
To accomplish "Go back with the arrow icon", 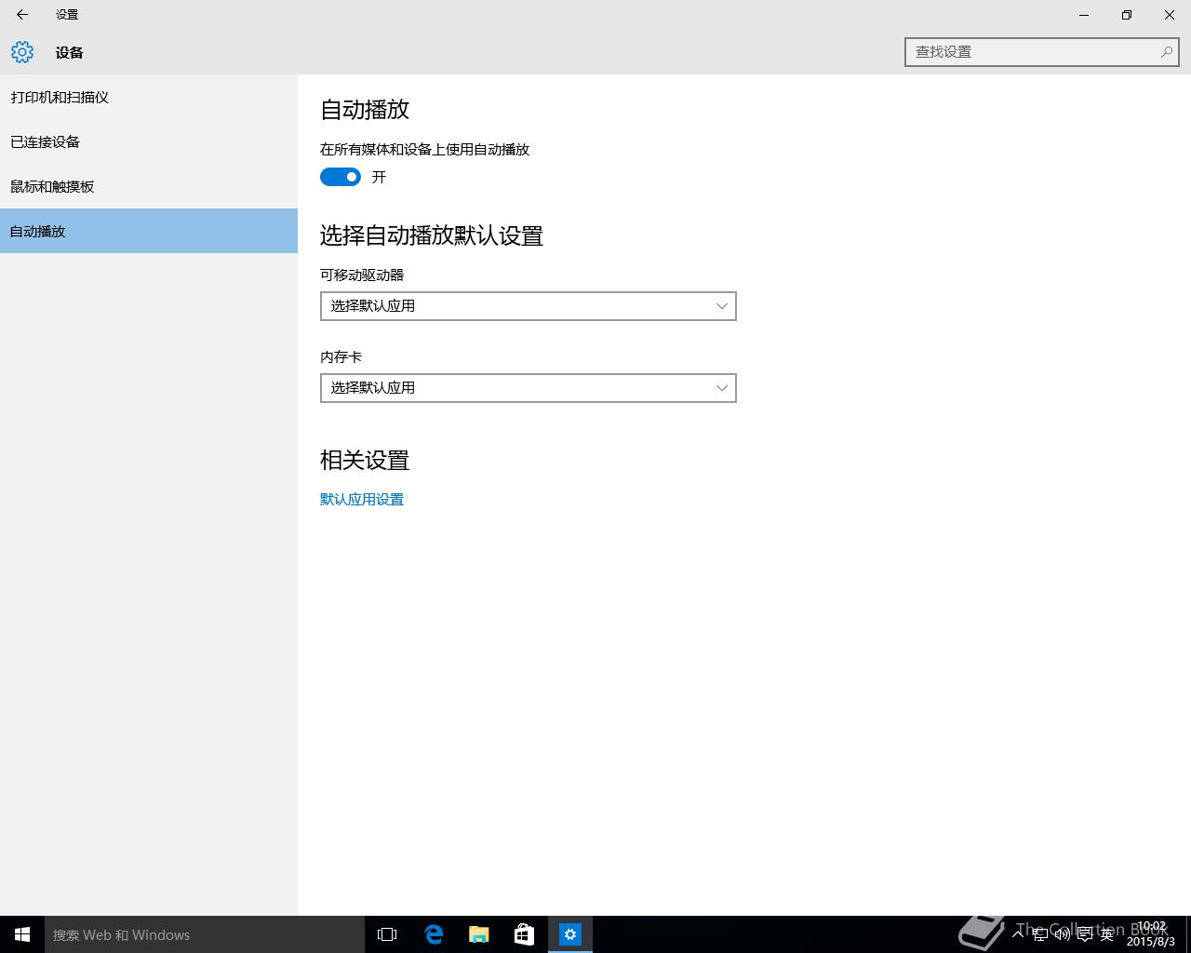I will (22, 15).
